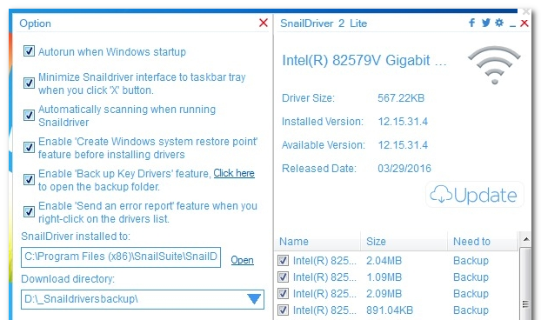541x320 pixels.
Task: Click Backup in the 891.04KB row
Action: coord(471,310)
